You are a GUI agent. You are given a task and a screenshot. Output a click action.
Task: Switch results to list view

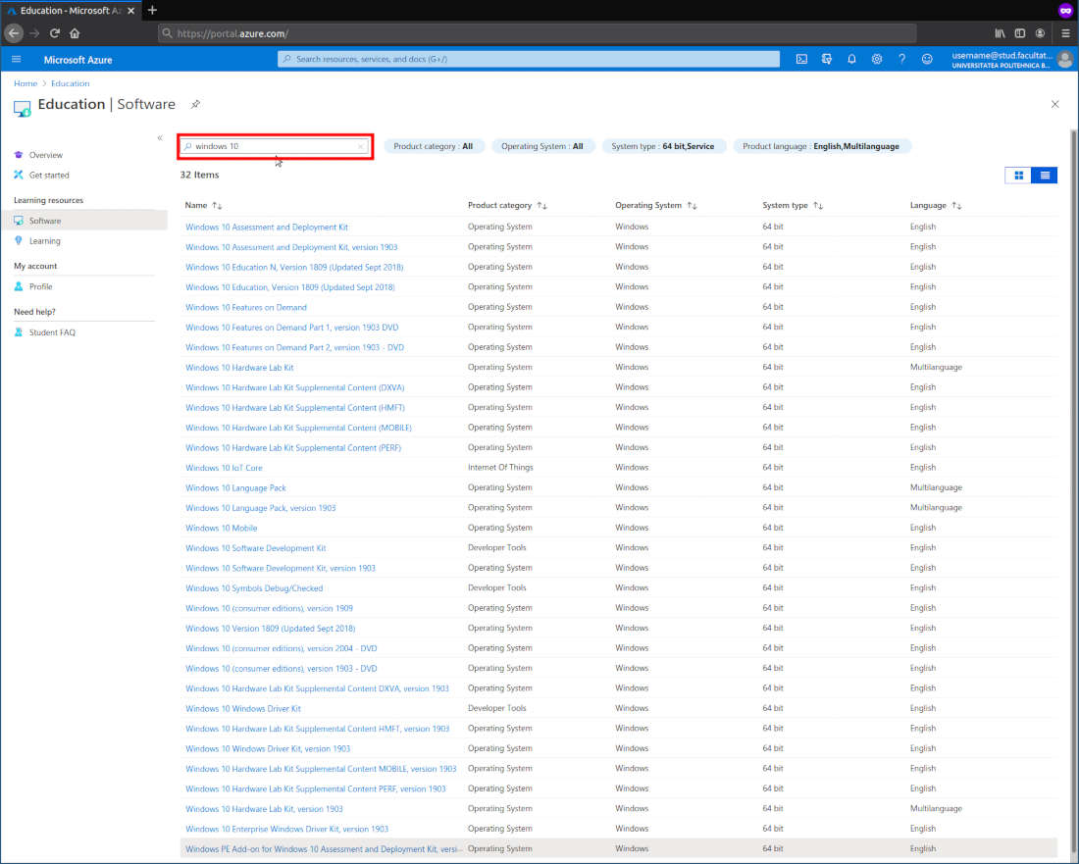point(1044,175)
